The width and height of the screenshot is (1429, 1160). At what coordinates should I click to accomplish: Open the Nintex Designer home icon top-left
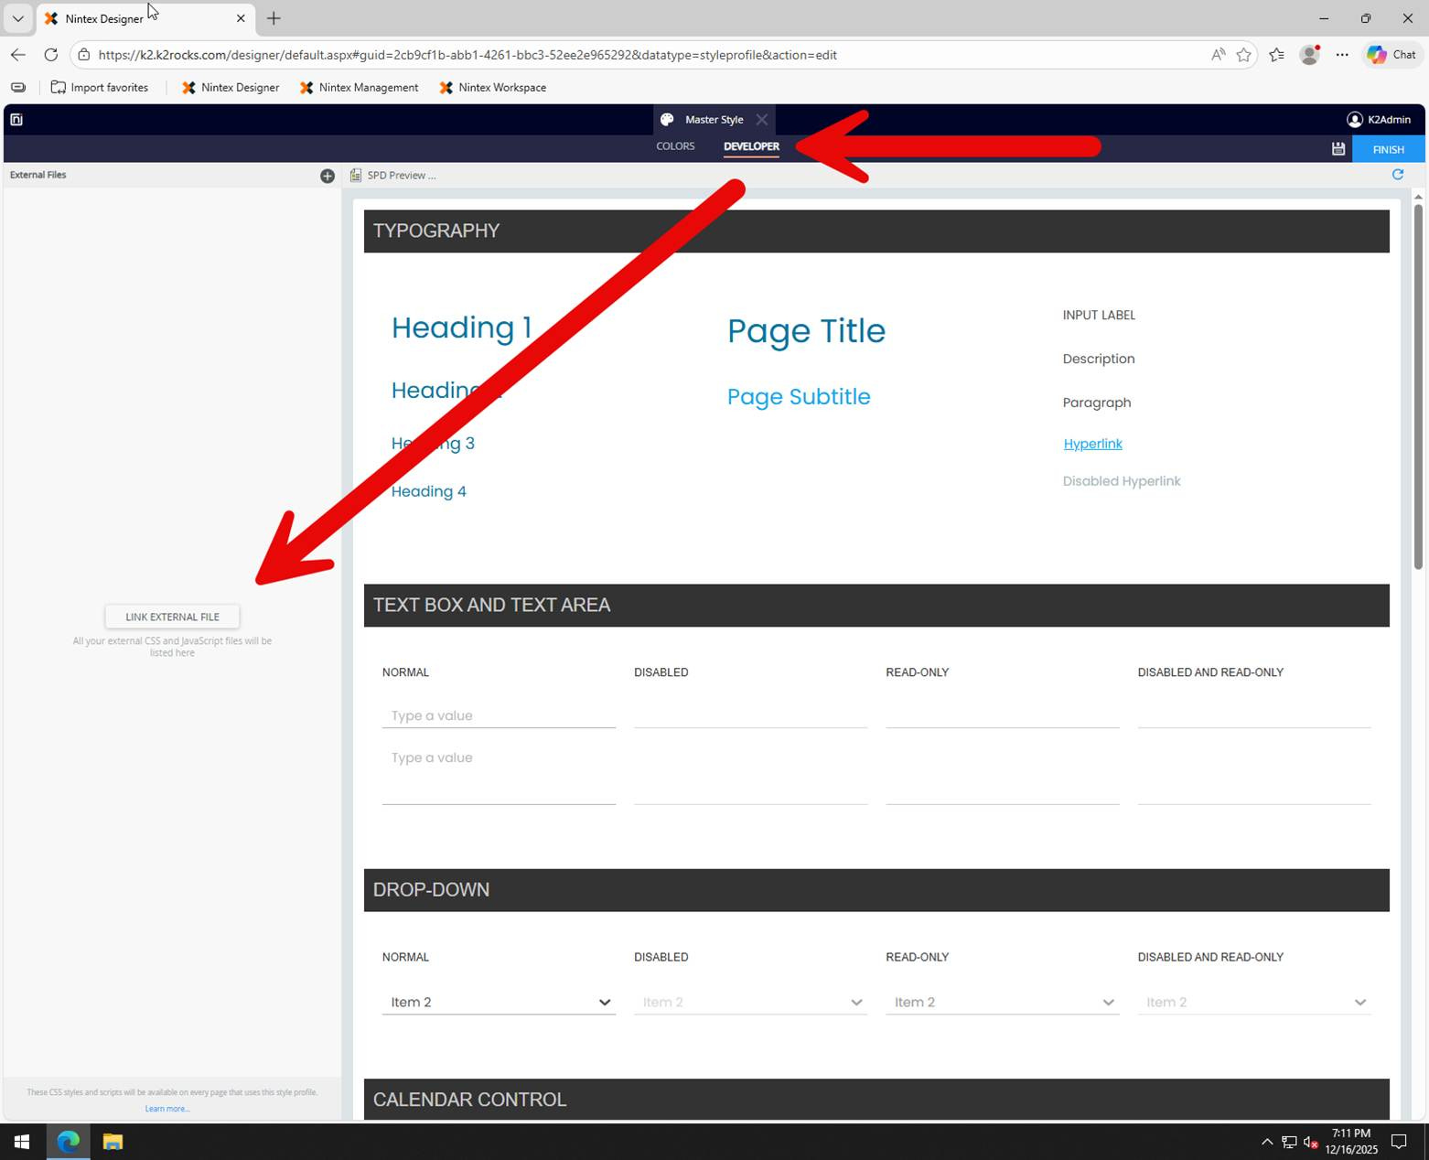tap(16, 119)
